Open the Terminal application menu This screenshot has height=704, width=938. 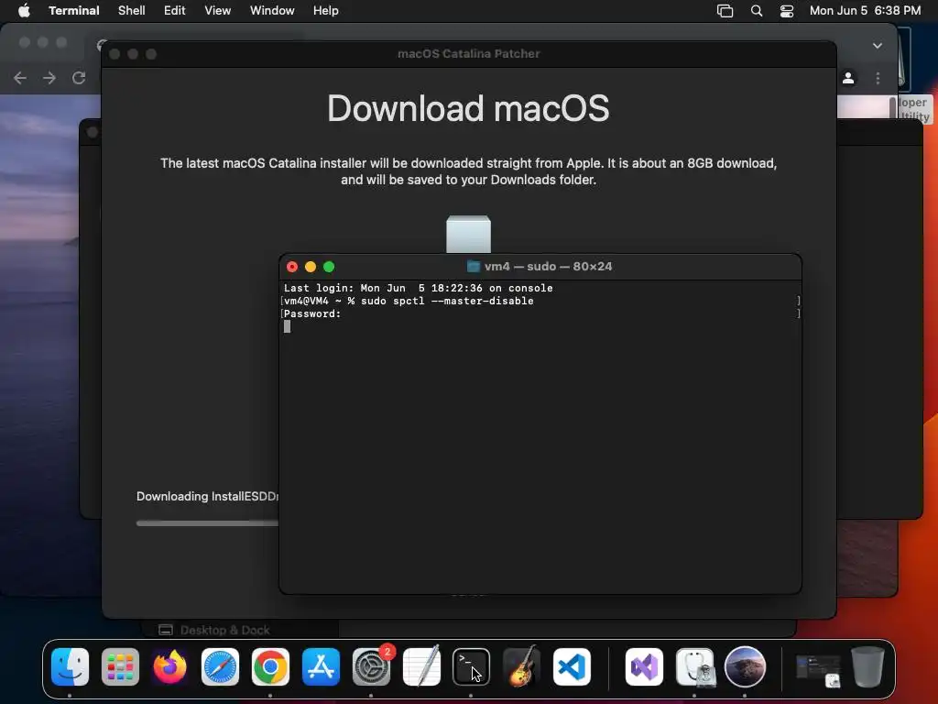pos(74,11)
